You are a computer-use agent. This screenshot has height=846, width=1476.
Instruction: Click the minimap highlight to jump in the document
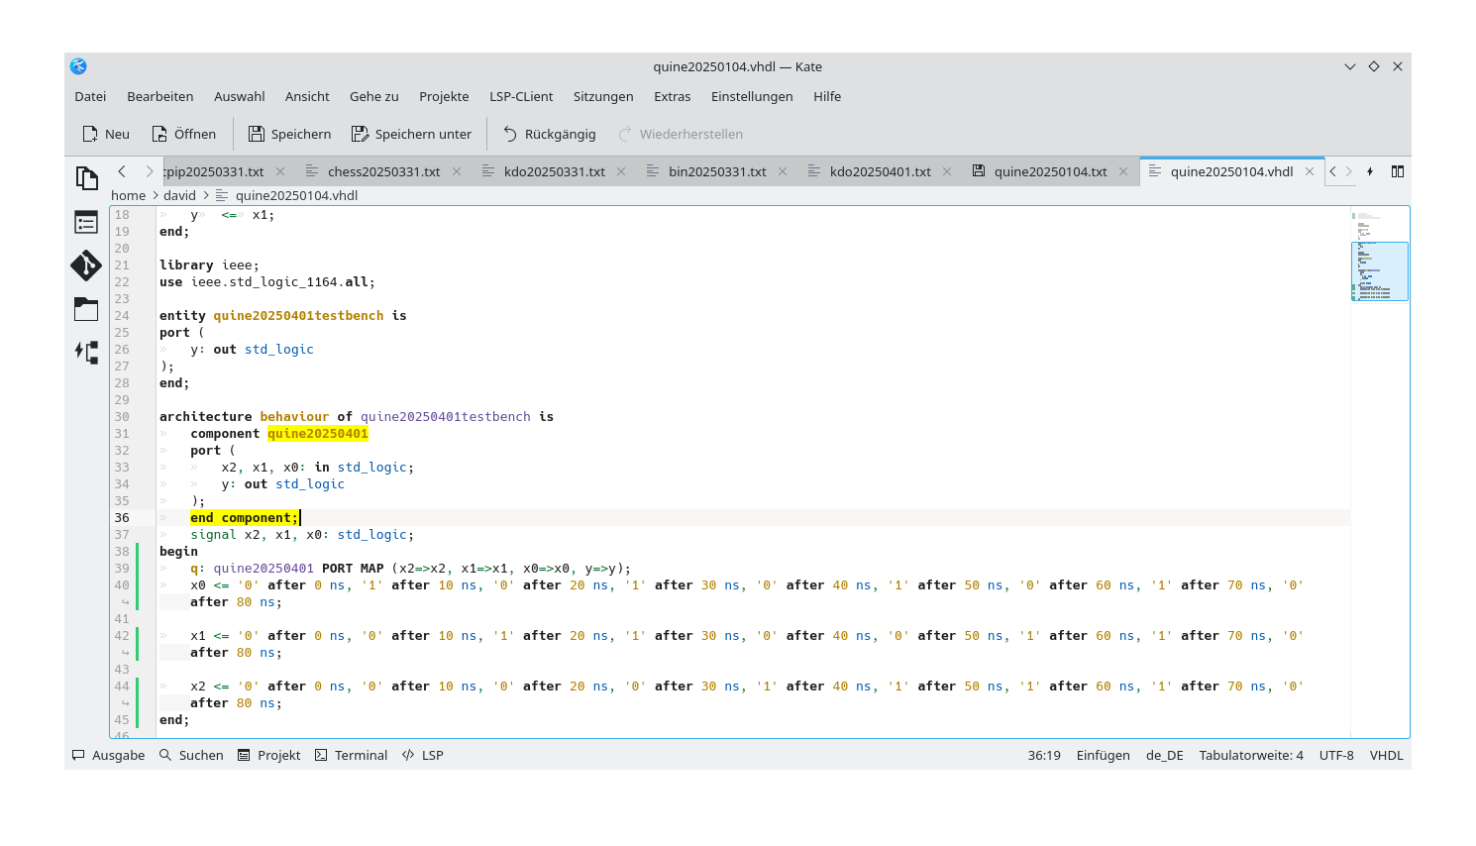point(1379,269)
